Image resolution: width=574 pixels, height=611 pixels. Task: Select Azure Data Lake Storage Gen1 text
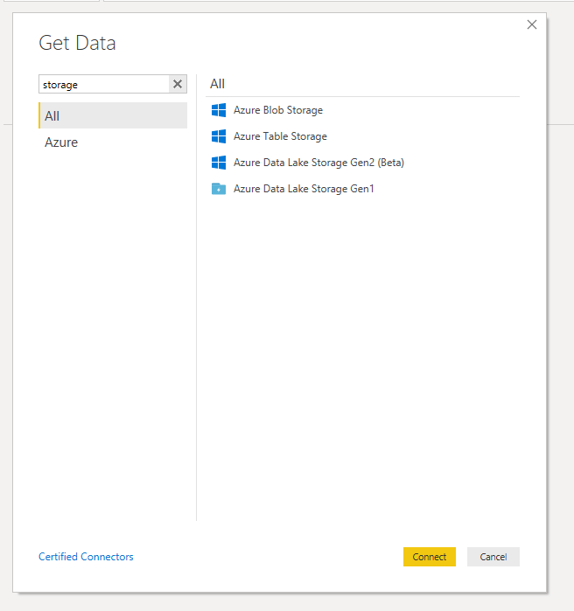[x=304, y=189]
